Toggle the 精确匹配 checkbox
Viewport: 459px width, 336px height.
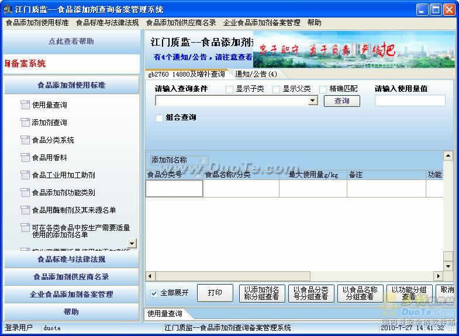point(323,89)
